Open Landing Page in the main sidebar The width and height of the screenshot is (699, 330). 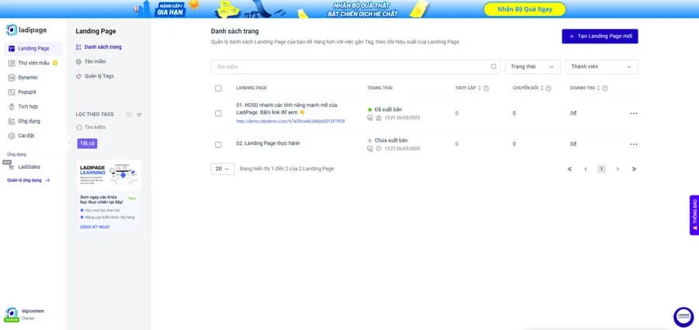(x=33, y=49)
